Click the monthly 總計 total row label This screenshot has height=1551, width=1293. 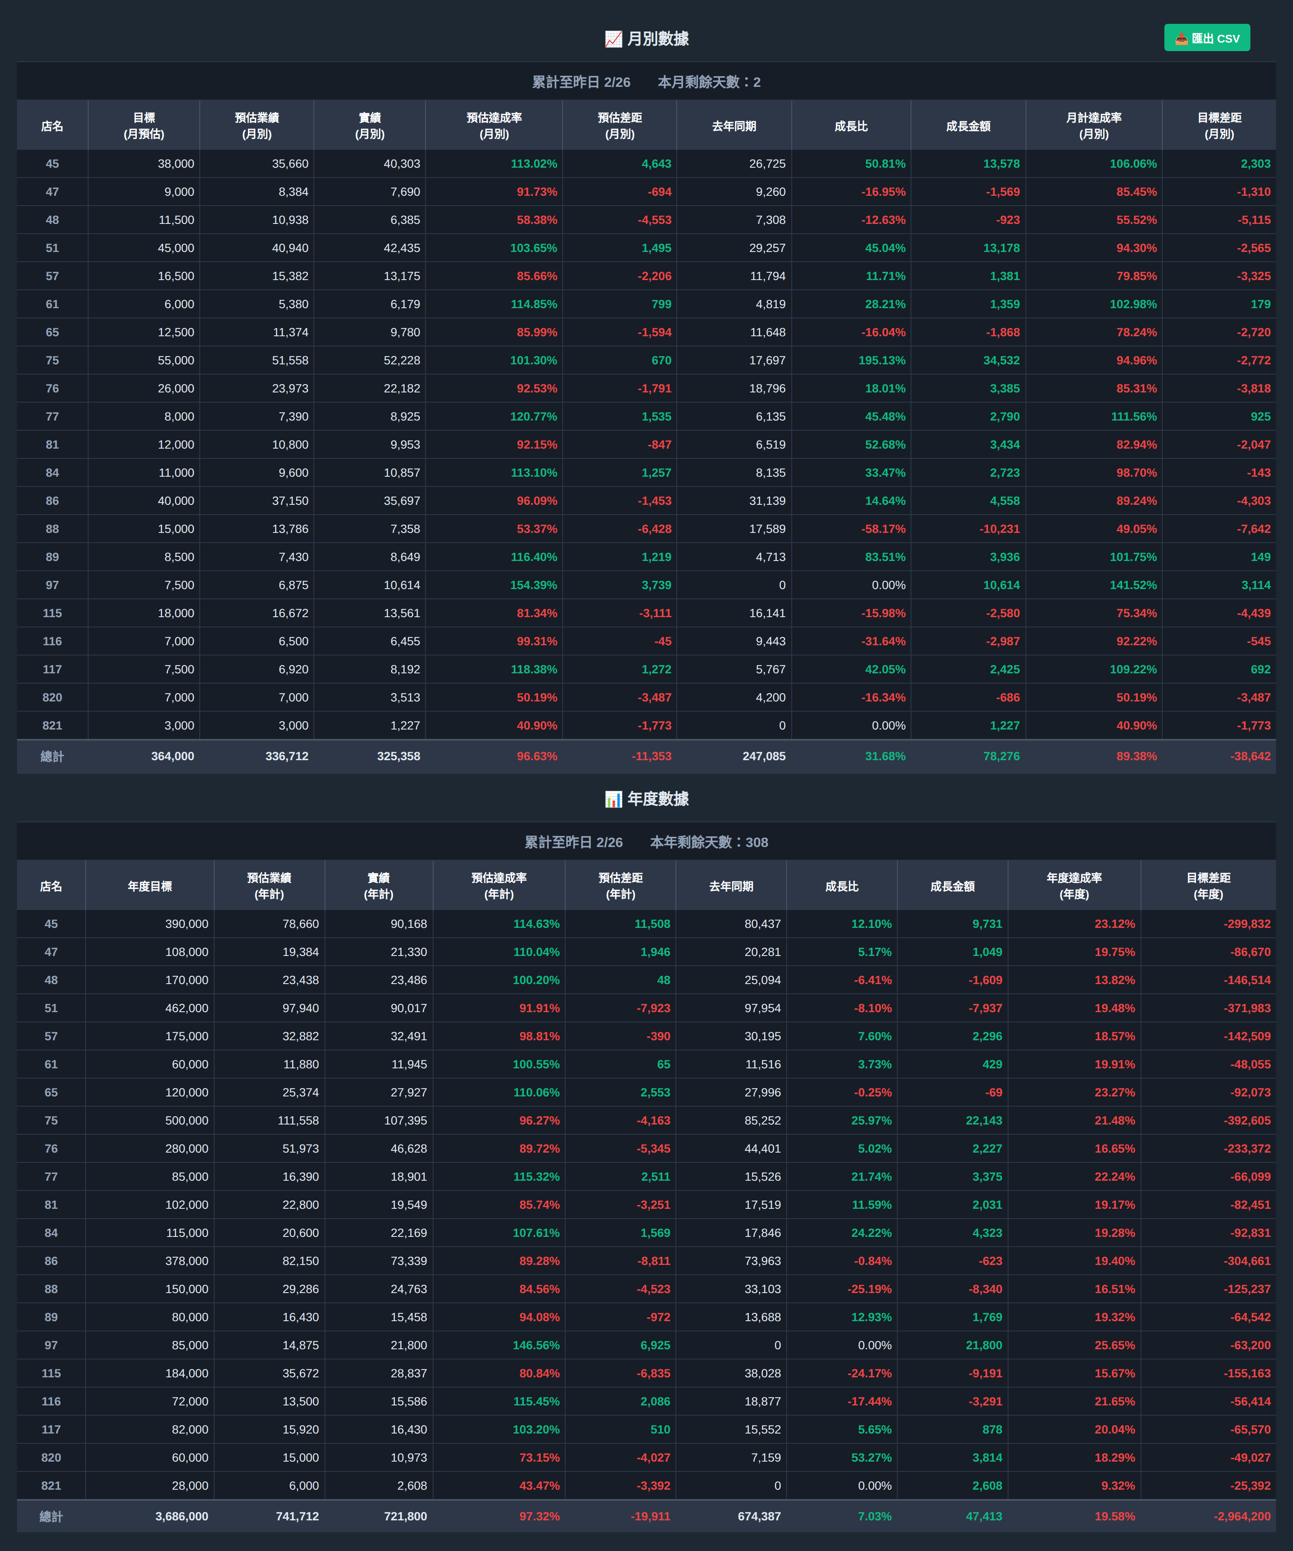tap(52, 756)
